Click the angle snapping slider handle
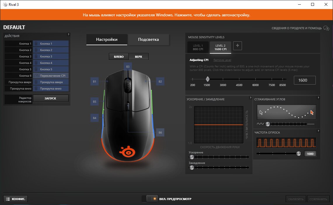 268,124
